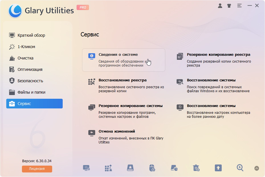265x177 pixels.
Task: Click the monitor-with-power-gear dock icon
Action: tap(86, 168)
